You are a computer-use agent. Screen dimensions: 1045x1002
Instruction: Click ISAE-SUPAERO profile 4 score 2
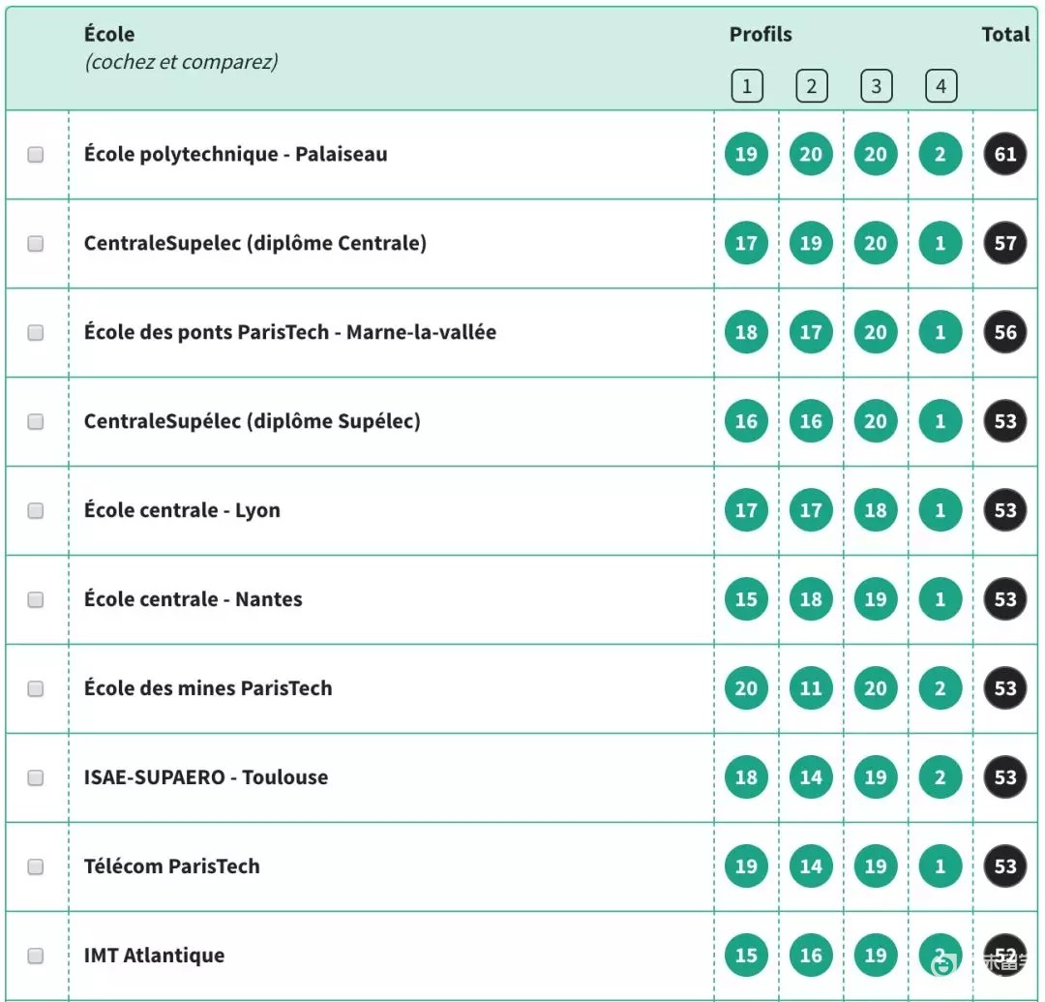pyautogui.click(x=940, y=777)
